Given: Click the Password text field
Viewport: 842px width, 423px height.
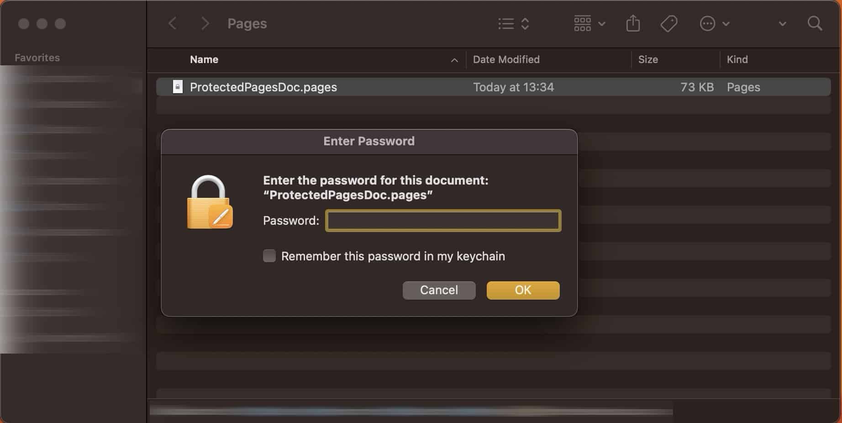Looking at the screenshot, I should coord(443,221).
